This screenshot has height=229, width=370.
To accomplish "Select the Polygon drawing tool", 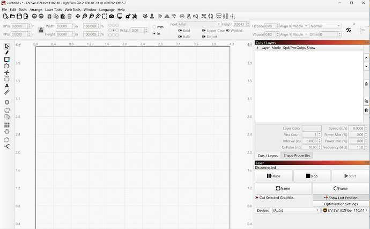I will (7, 66).
